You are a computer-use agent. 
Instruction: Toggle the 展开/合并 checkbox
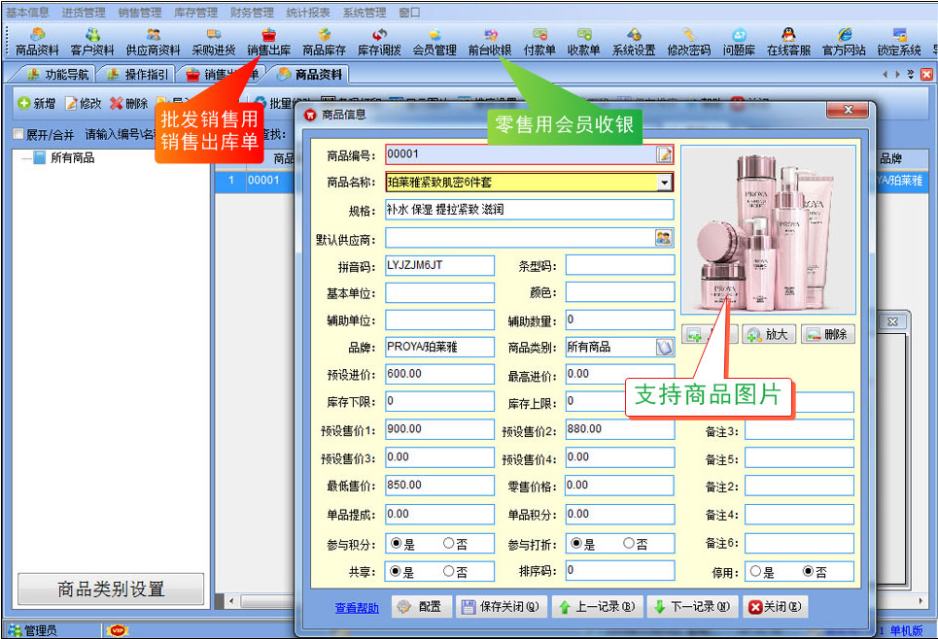click(18, 134)
